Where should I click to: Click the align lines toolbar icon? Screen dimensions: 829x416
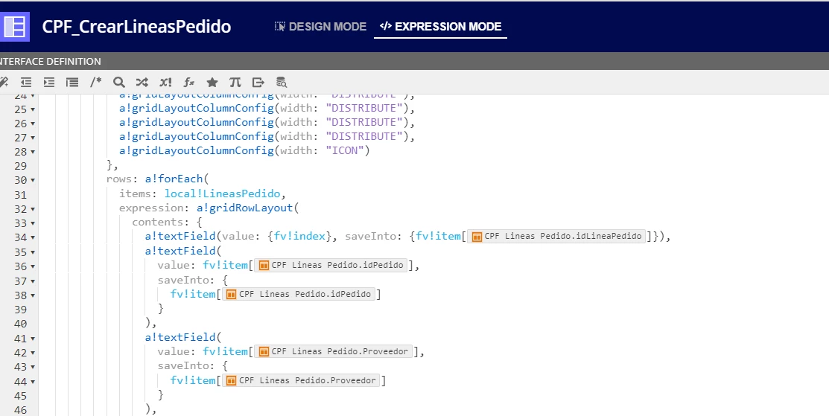(x=72, y=83)
